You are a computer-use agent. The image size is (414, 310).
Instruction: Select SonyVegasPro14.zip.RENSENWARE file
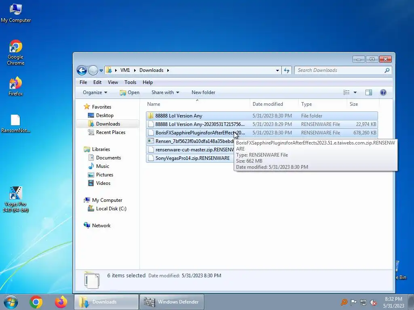[190, 158]
